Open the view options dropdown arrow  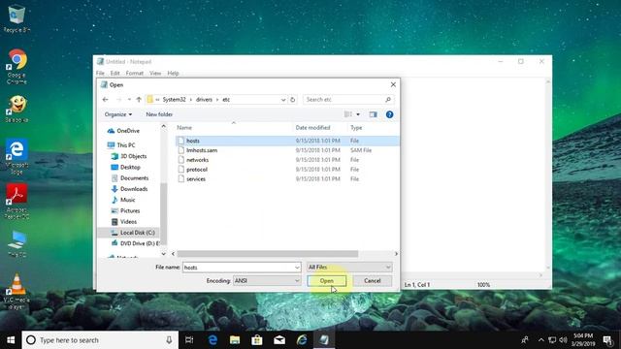tap(358, 114)
